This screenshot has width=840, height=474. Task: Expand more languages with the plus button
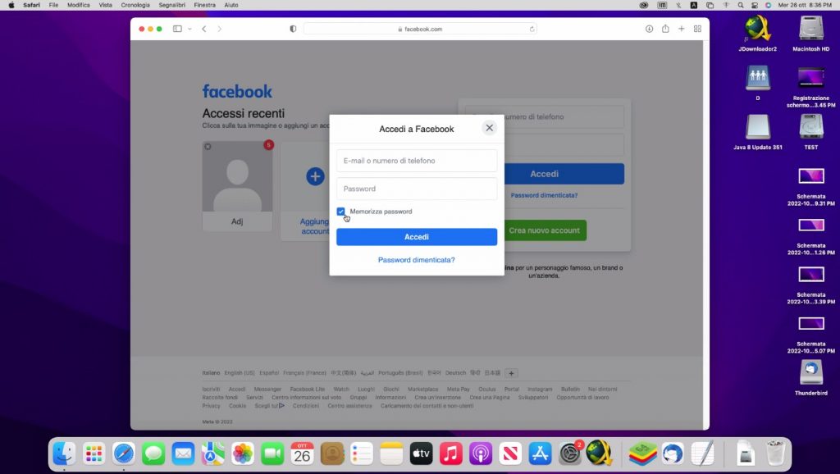511,372
